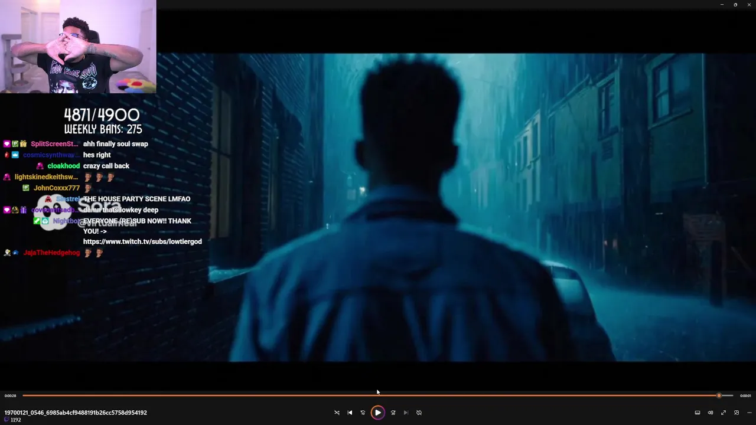Skip back 10 seconds
The image size is (756, 425).
[x=363, y=413]
